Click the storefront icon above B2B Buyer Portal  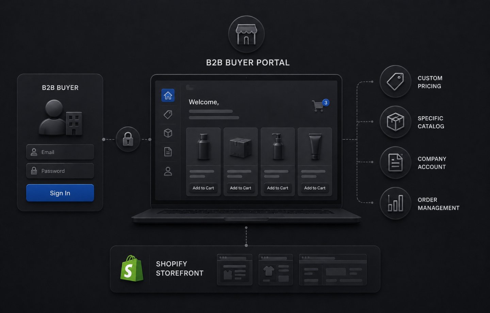pyautogui.click(x=246, y=34)
